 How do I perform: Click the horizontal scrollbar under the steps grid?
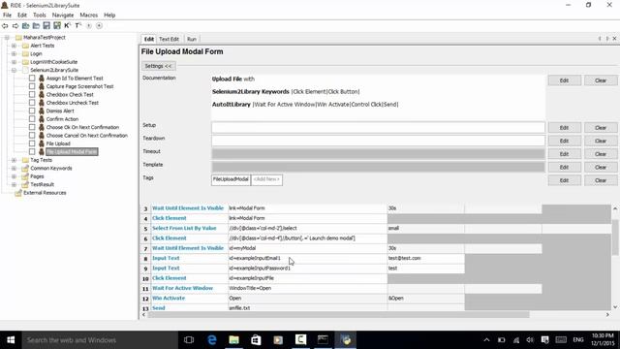tap(338, 314)
